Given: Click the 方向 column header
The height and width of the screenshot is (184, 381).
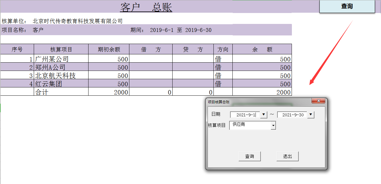Looking at the screenshot, I should (x=223, y=49).
